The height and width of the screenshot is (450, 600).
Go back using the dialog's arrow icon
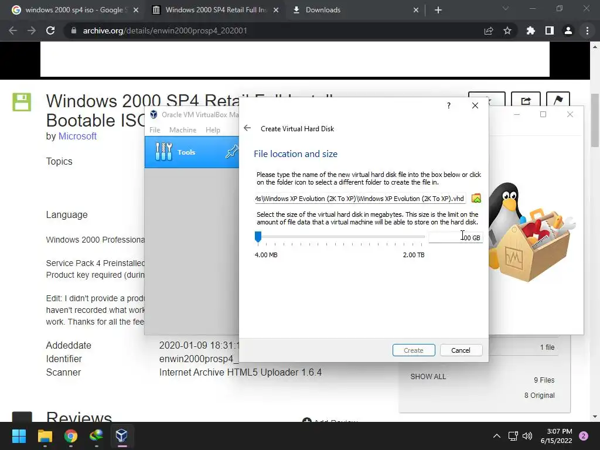coord(247,128)
